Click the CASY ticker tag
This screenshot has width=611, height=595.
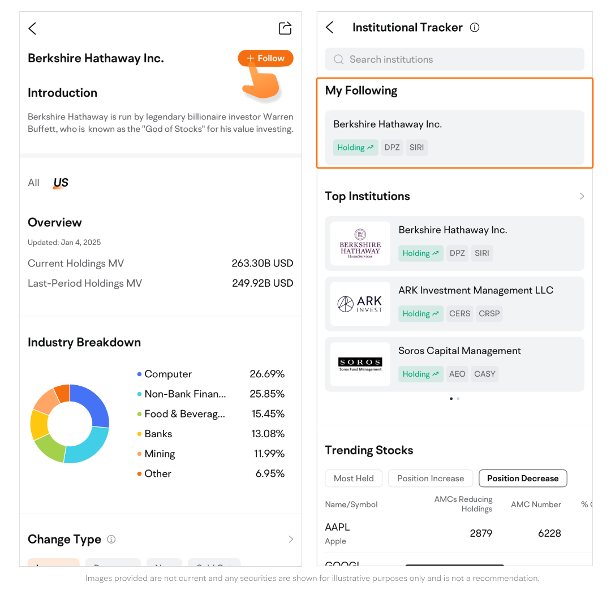[x=485, y=374]
